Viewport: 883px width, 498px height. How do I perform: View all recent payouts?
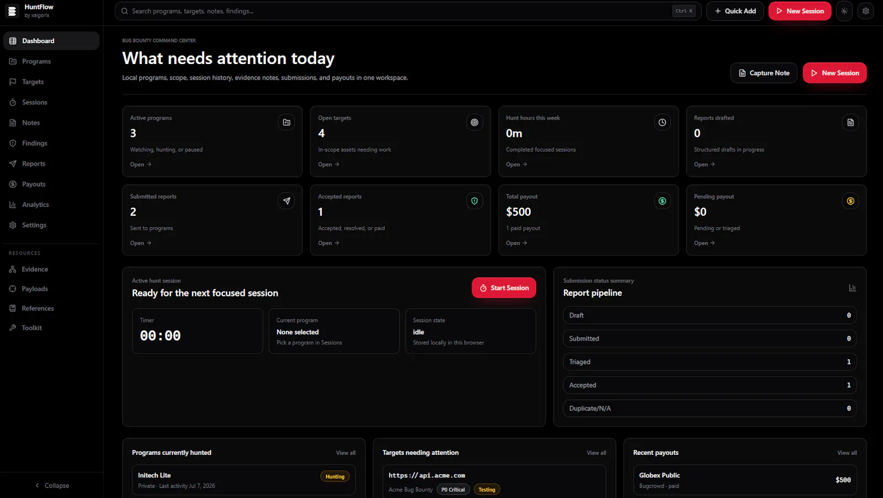click(847, 453)
